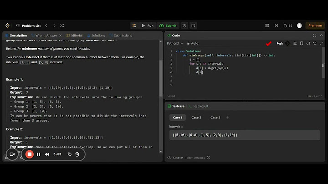Close the Wrong Answer tab
Viewport: 328px width, 184px height.
(60, 36)
